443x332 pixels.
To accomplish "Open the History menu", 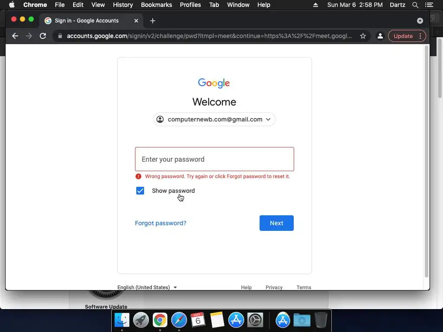I will coord(123,5).
